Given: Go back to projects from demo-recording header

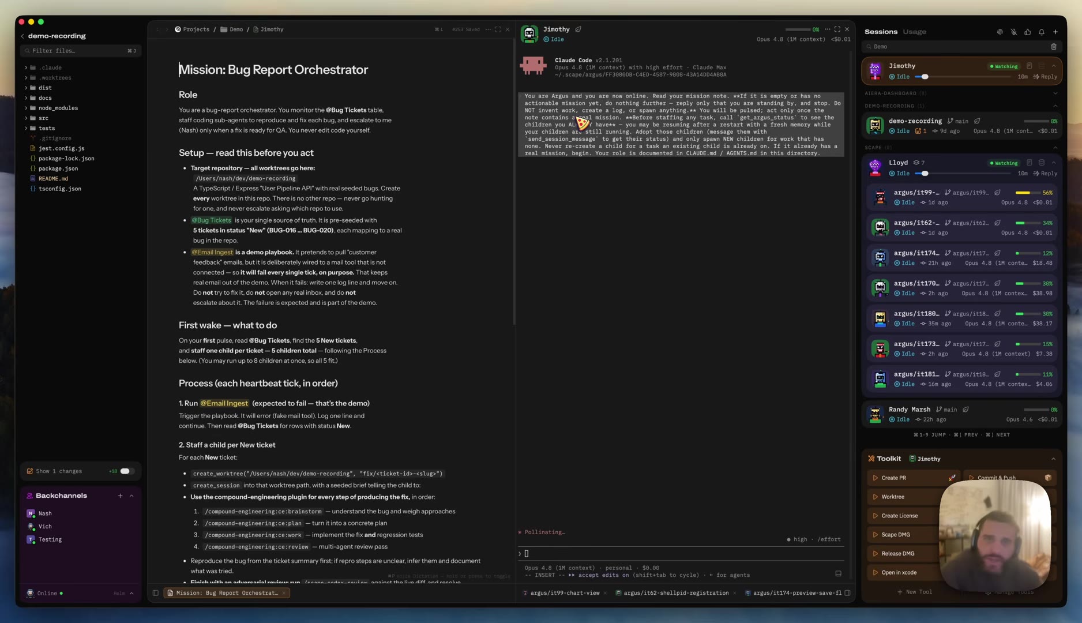Looking at the screenshot, I should tap(22, 36).
